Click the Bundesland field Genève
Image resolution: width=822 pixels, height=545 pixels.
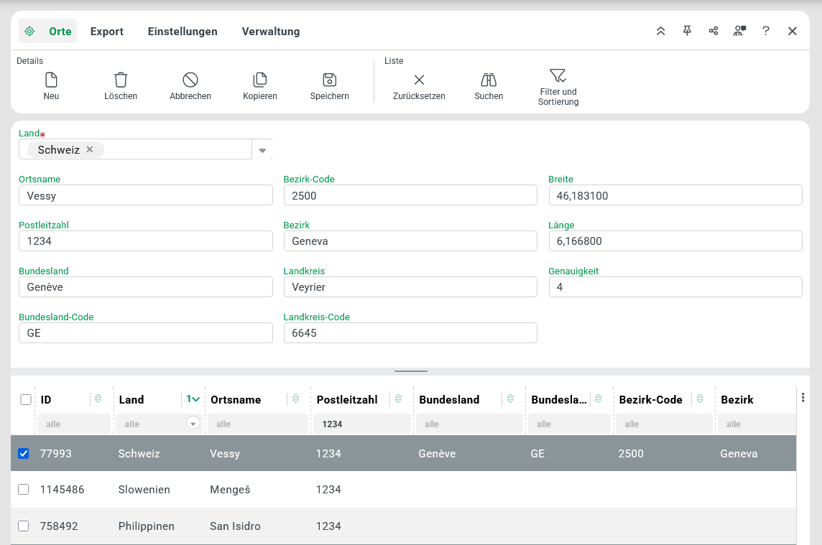click(146, 287)
